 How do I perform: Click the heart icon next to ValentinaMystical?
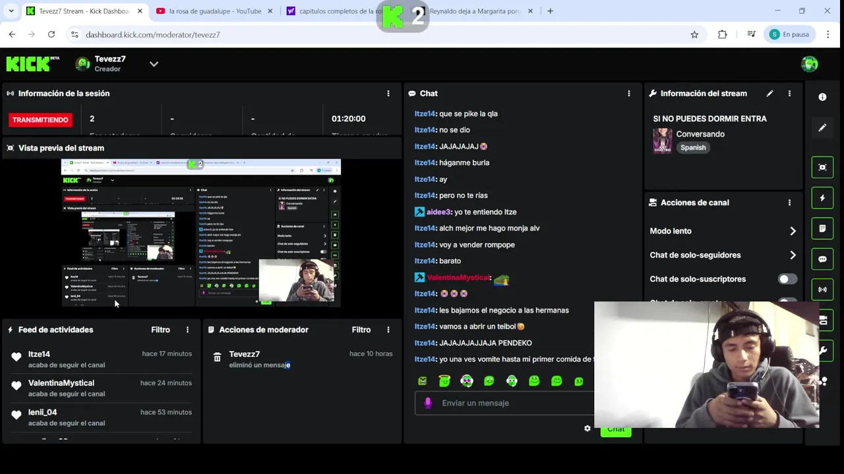click(16, 386)
